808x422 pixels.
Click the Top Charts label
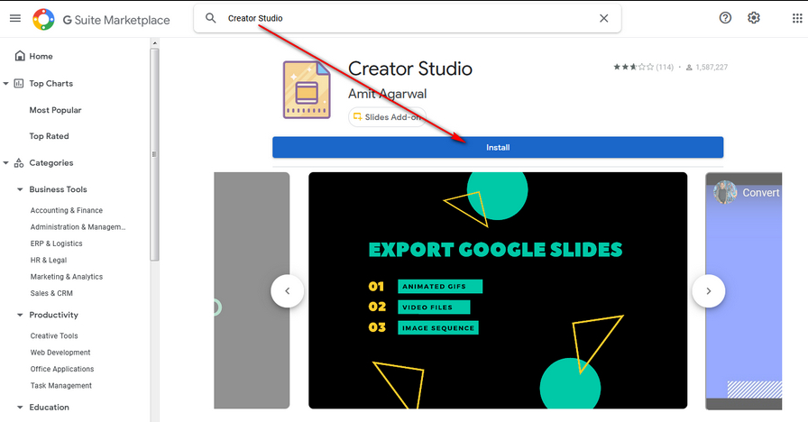(51, 84)
